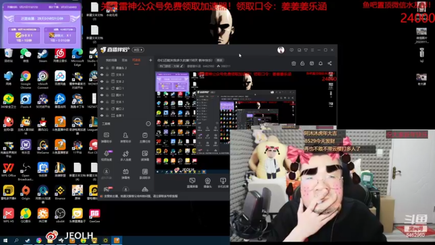Hide the 窗口 2 source layer

pos(102,108)
